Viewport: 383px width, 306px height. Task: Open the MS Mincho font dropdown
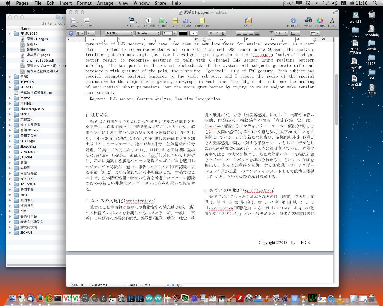point(119,33)
